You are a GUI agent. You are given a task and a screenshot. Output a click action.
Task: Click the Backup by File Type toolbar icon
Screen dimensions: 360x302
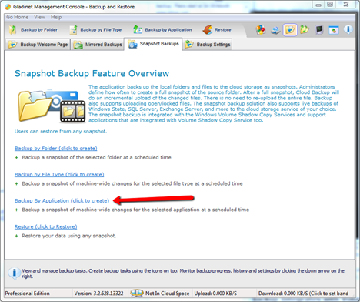(74, 30)
